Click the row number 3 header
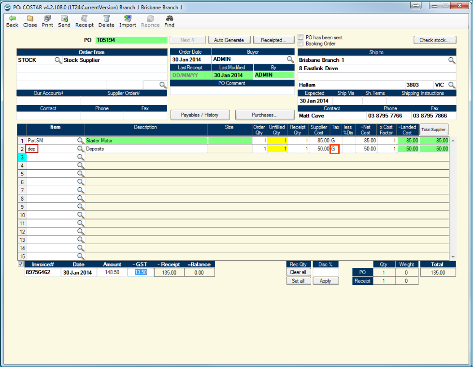473x367 pixels. (22, 157)
